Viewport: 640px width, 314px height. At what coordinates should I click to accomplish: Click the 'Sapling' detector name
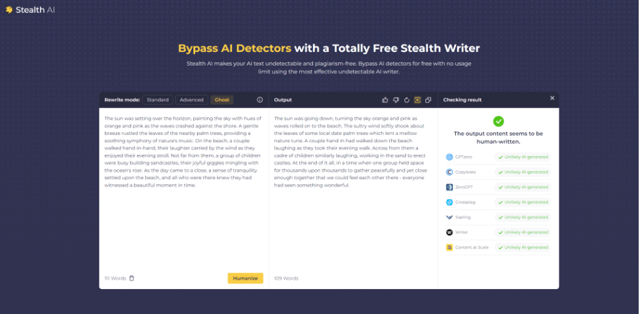click(x=463, y=217)
